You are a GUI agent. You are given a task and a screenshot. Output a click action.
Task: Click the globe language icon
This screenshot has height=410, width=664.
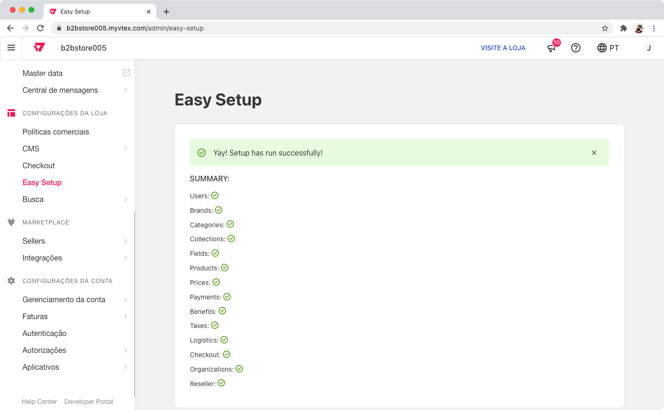point(602,48)
